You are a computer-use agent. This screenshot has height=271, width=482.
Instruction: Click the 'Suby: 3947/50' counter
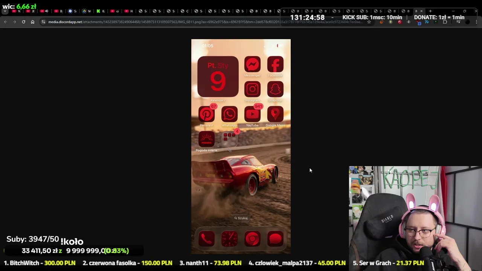pyautogui.click(x=33, y=239)
